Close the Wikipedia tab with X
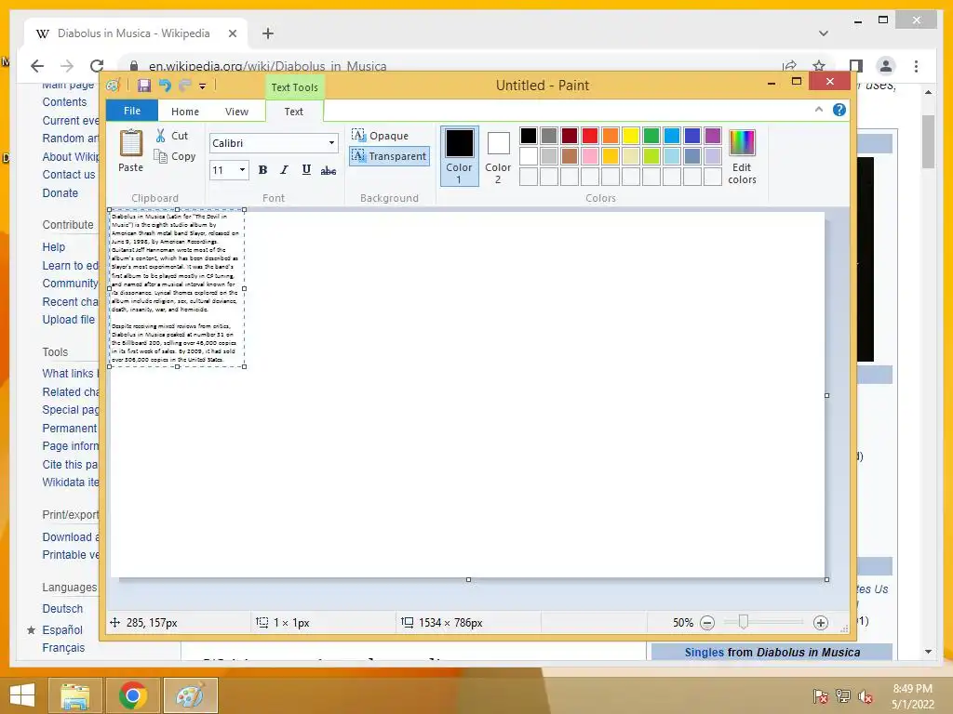953x714 pixels. [232, 33]
